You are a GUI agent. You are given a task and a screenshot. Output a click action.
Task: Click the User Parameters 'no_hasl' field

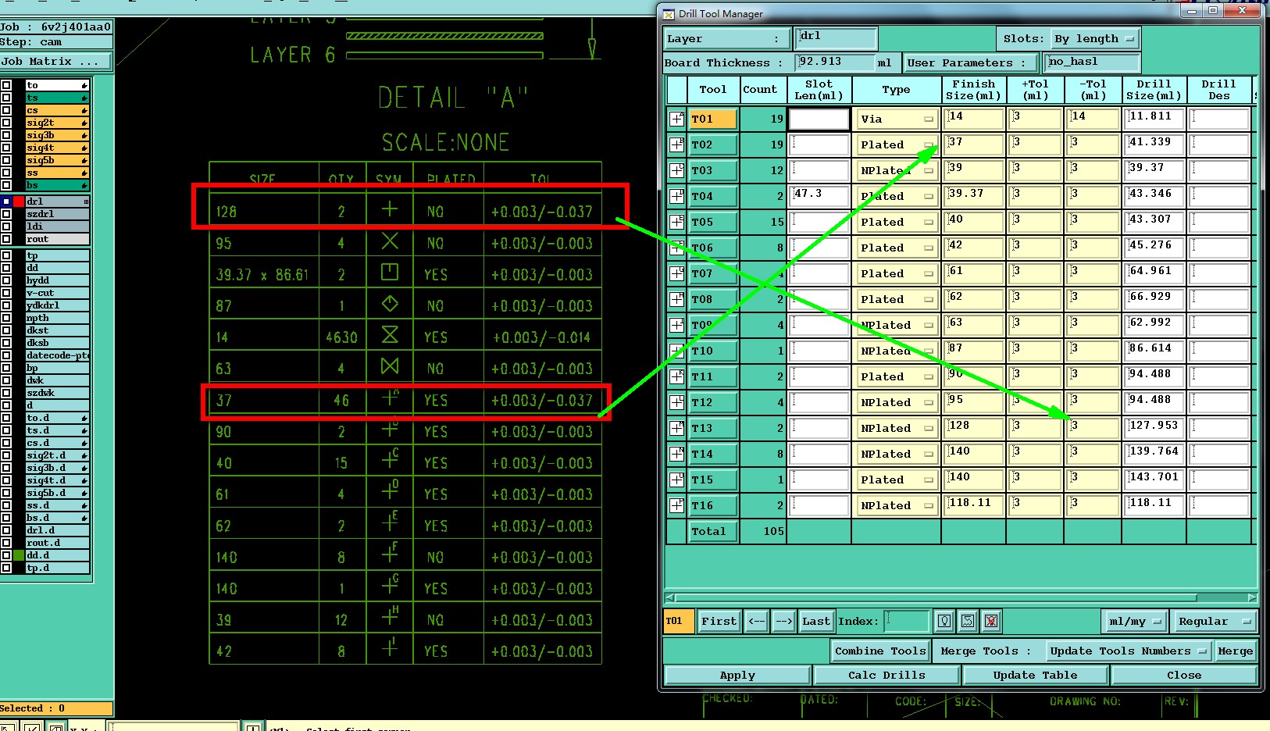point(1093,62)
